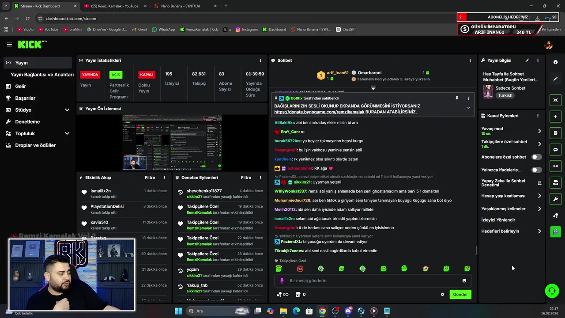
Task: Open Etkinlik Akışı three-dot menu
Action: (165, 178)
